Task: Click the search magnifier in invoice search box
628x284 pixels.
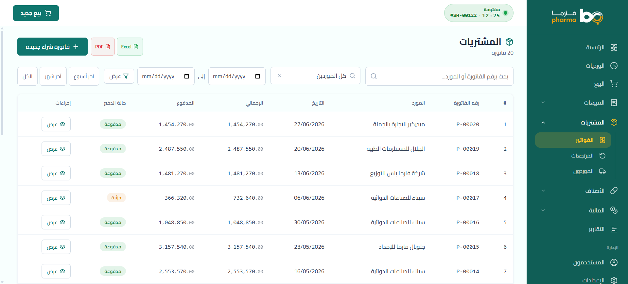Action: point(374,76)
